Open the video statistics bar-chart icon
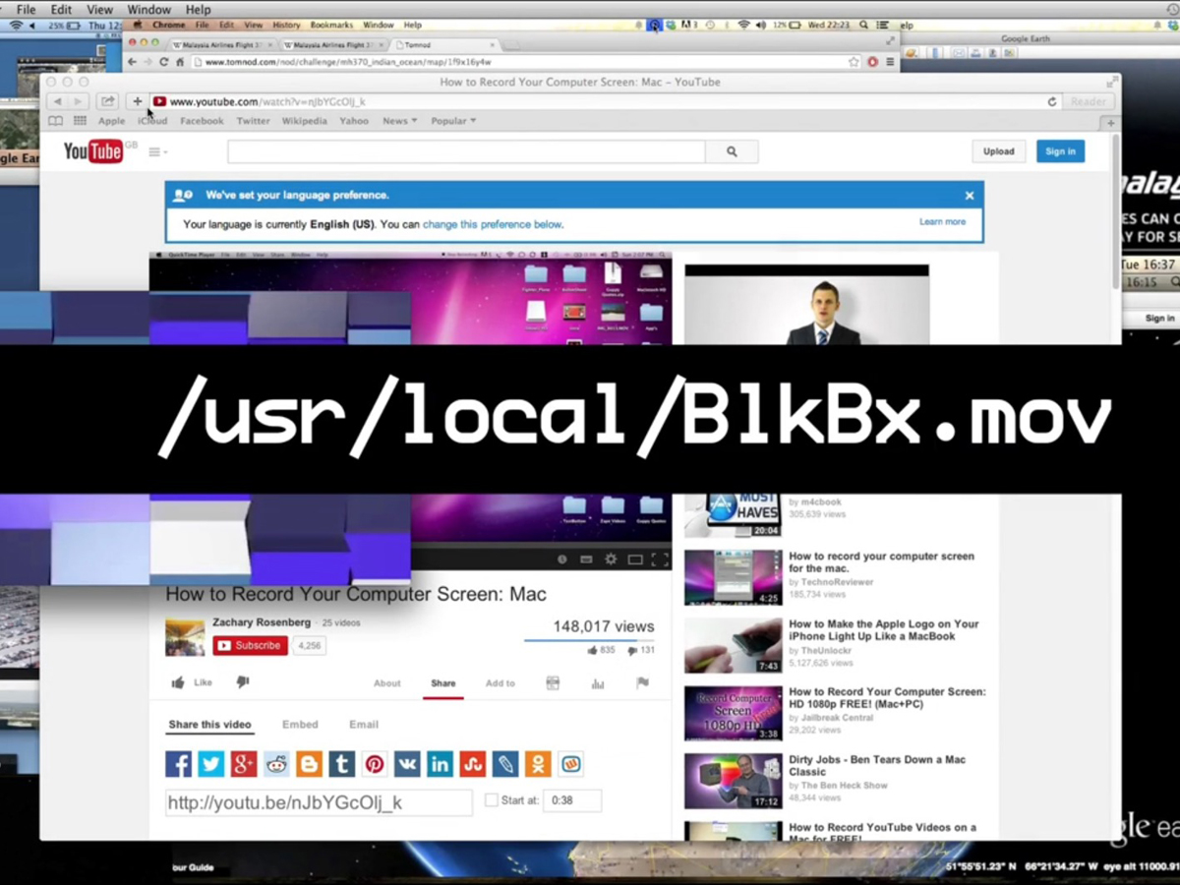Screen dimensions: 1180x885 tap(598, 683)
